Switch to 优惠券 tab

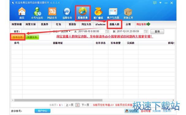point(45,24)
